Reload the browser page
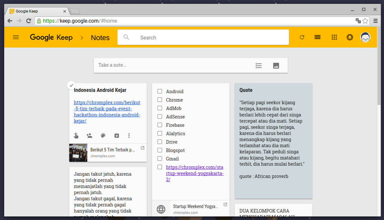384x220 pixels. (x=29, y=21)
